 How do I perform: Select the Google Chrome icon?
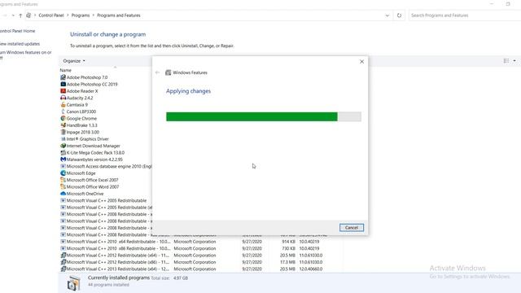(63, 118)
